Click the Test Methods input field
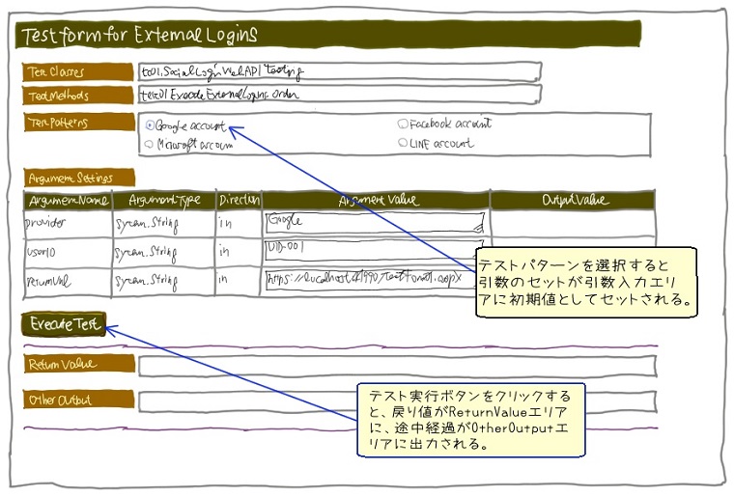The width and height of the screenshot is (734, 497). (x=340, y=95)
